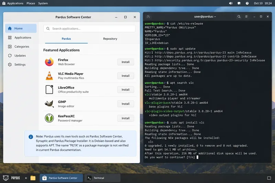Switch to the Pardus tab

[x=66, y=39]
